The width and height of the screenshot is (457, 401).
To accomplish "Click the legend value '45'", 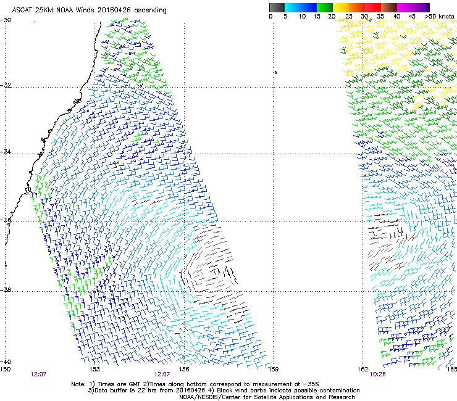I will (412, 17).
